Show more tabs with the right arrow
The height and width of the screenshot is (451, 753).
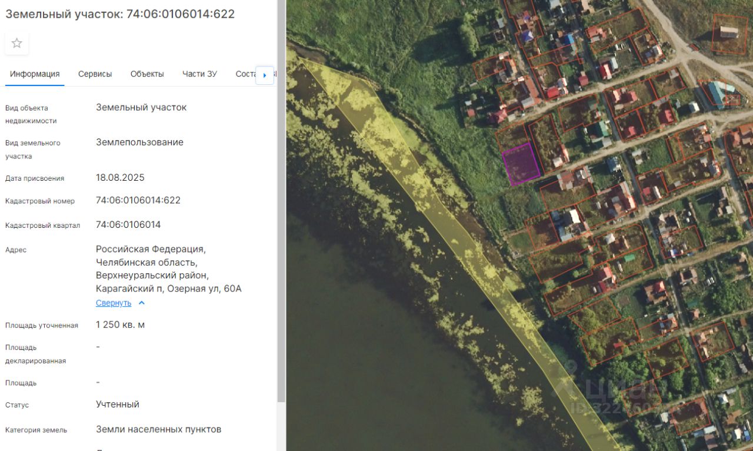265,75
